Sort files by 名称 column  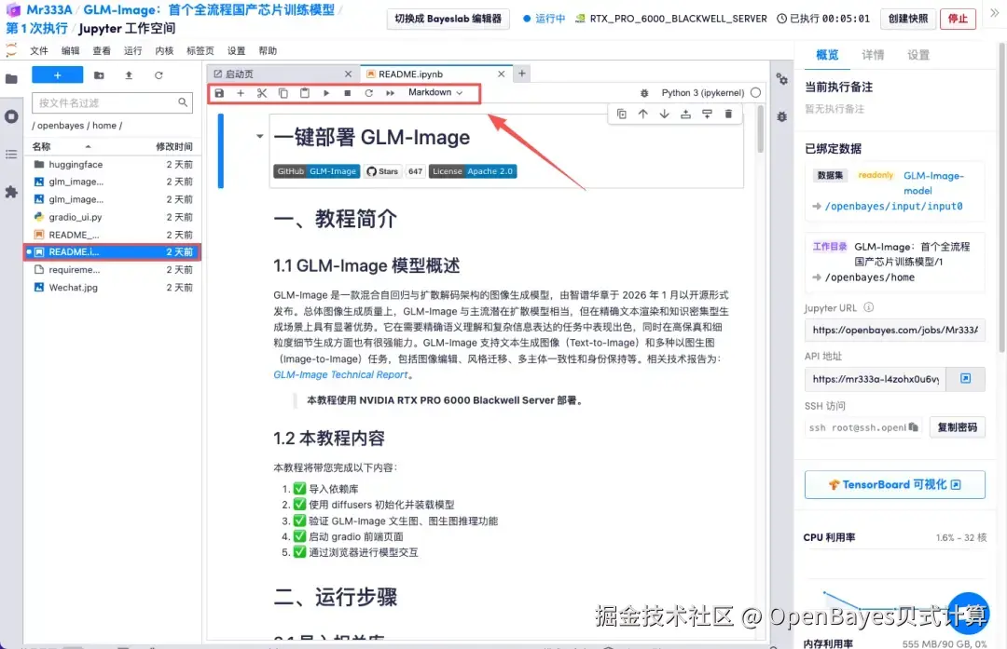pyautogui.click(x=42, y=147)
